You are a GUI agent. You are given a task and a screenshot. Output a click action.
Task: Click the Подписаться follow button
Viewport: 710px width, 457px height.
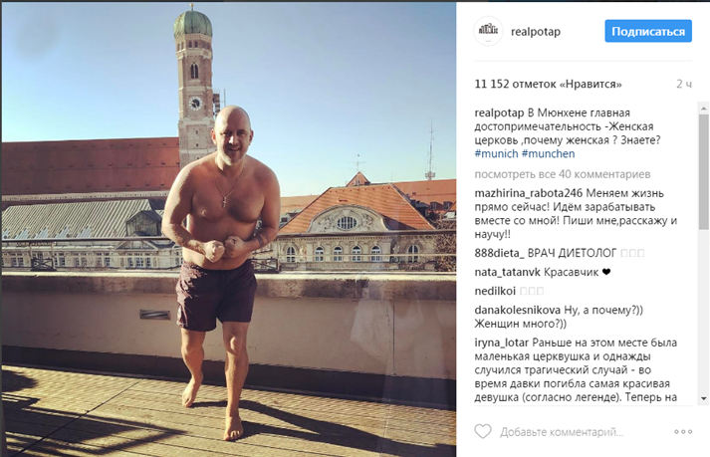(648, 31)
